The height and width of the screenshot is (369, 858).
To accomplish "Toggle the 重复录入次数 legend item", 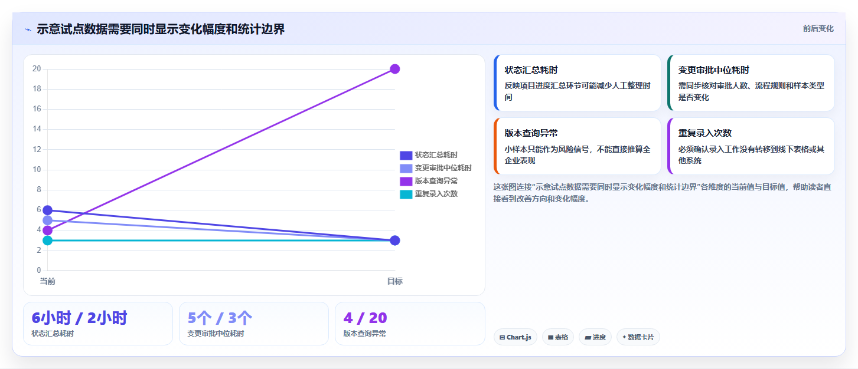I will (x=429, y=194).
